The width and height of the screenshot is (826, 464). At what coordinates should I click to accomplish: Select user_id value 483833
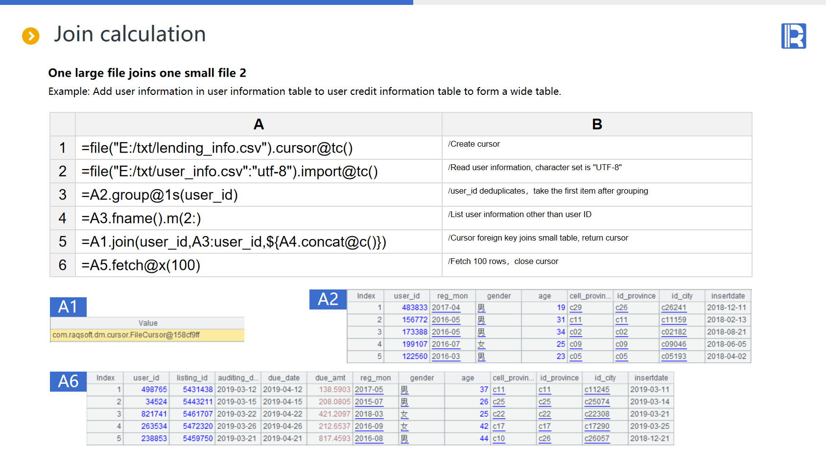click(x=414, y=308)
